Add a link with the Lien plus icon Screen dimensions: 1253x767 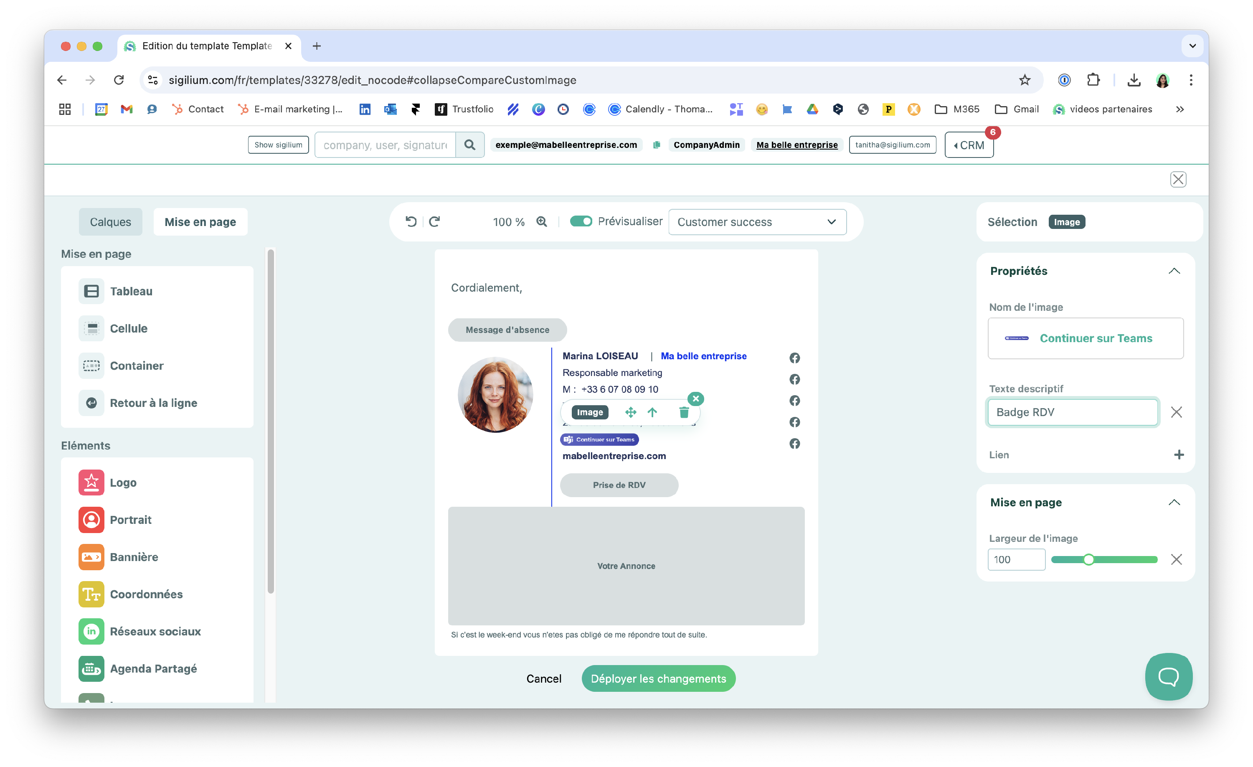click(1179, 455)
